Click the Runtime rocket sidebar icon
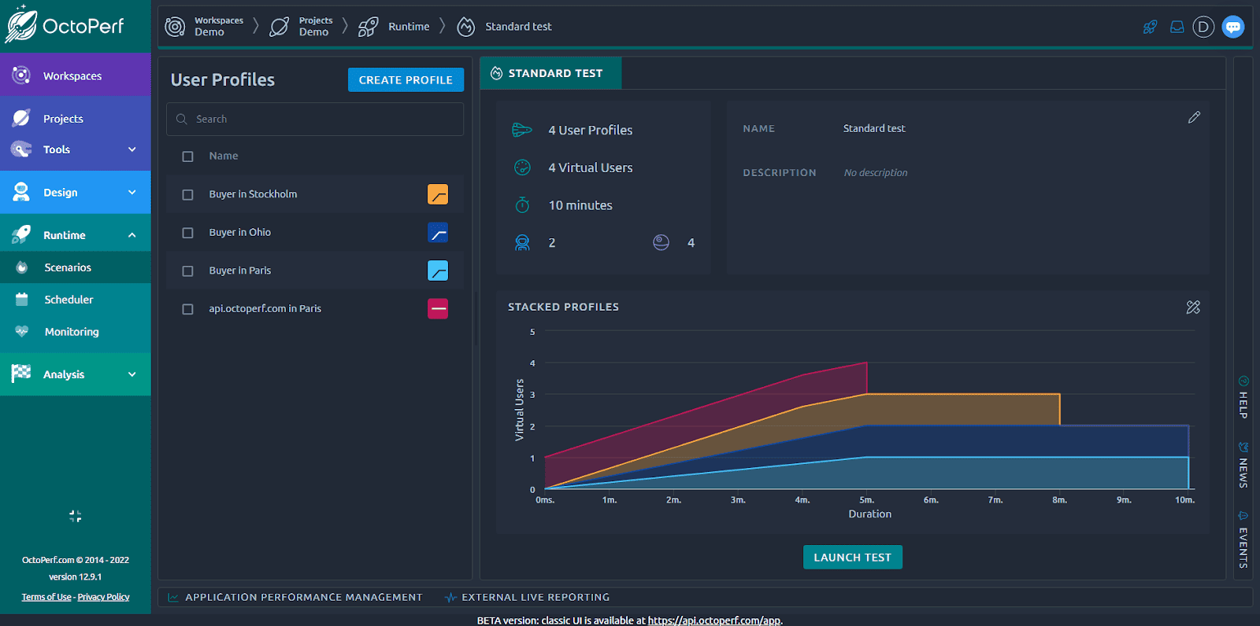This screenshot has width=1260, height=626. [21, 234]
